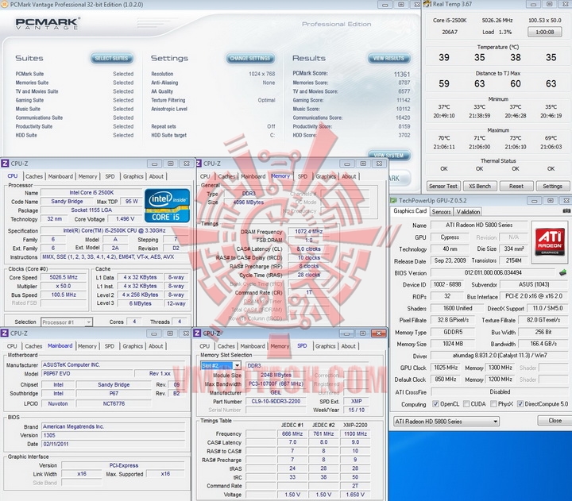Toggle the PhysX checkbox in GPU-Z
The width and height of the screenshot is (572, 501).
point(493,403)
